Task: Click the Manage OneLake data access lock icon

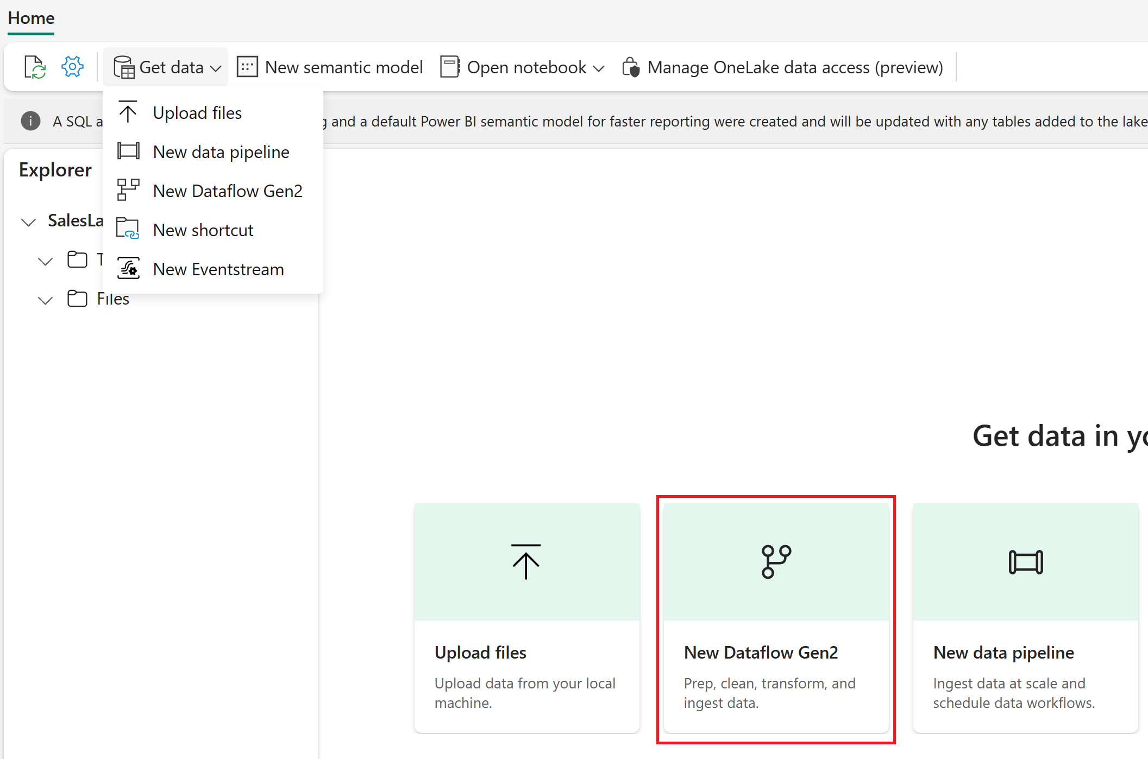Action: pyautogui.click(x=631, y=66)
